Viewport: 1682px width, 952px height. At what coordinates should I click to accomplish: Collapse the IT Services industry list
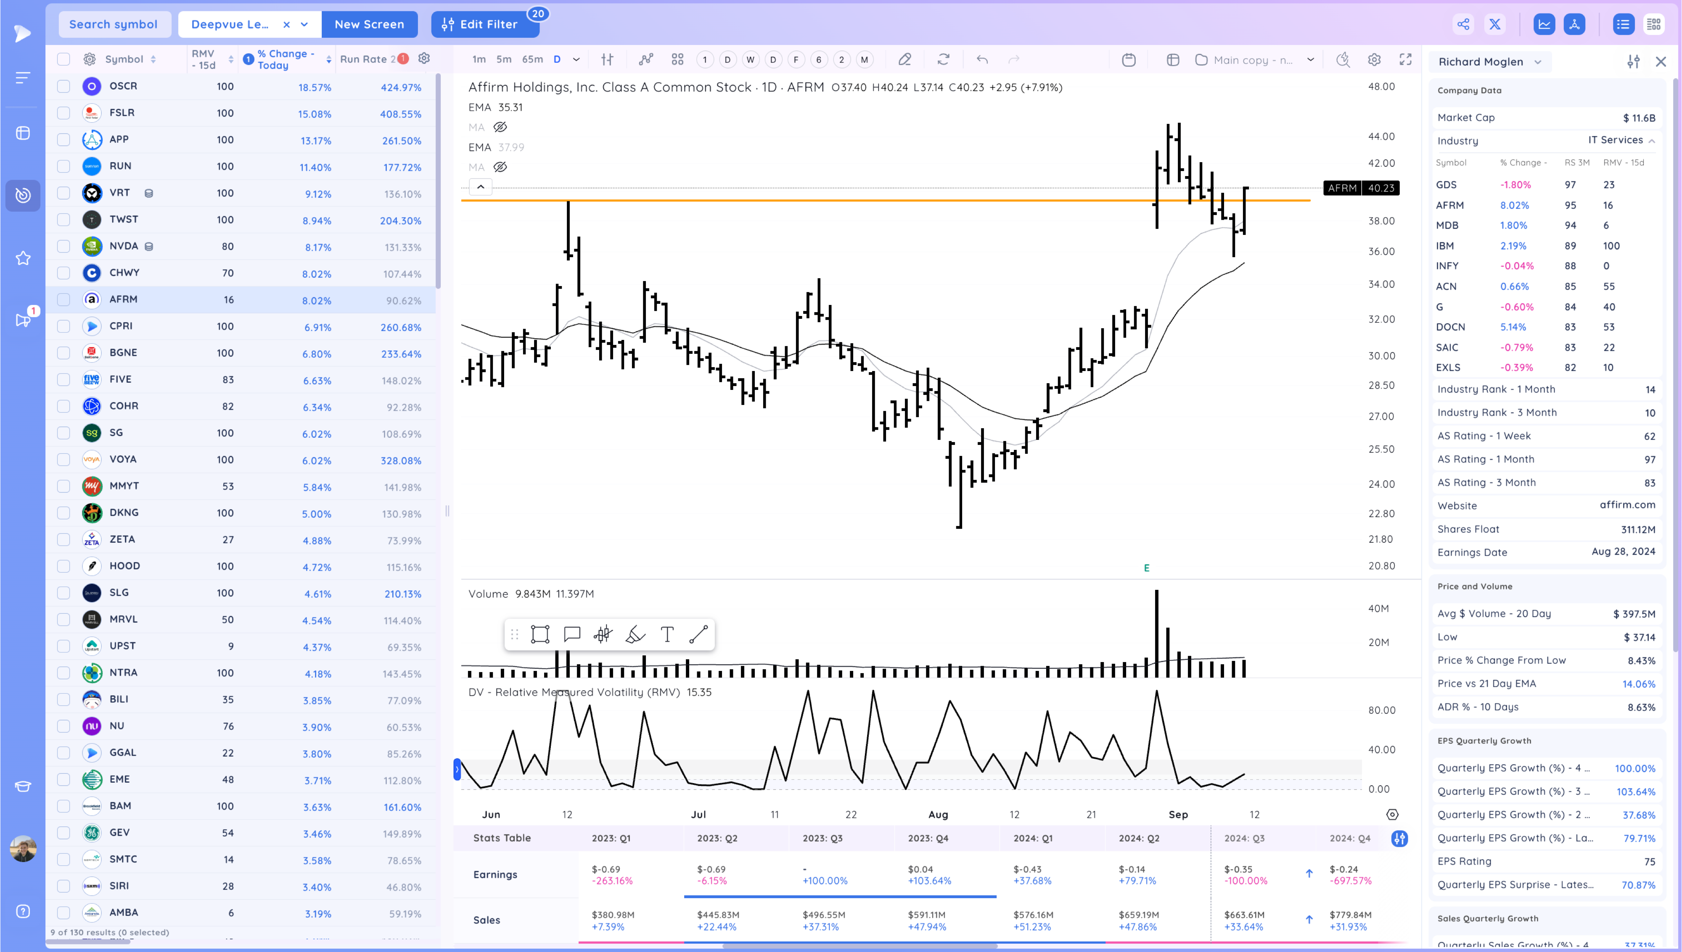click(1651, 141)
